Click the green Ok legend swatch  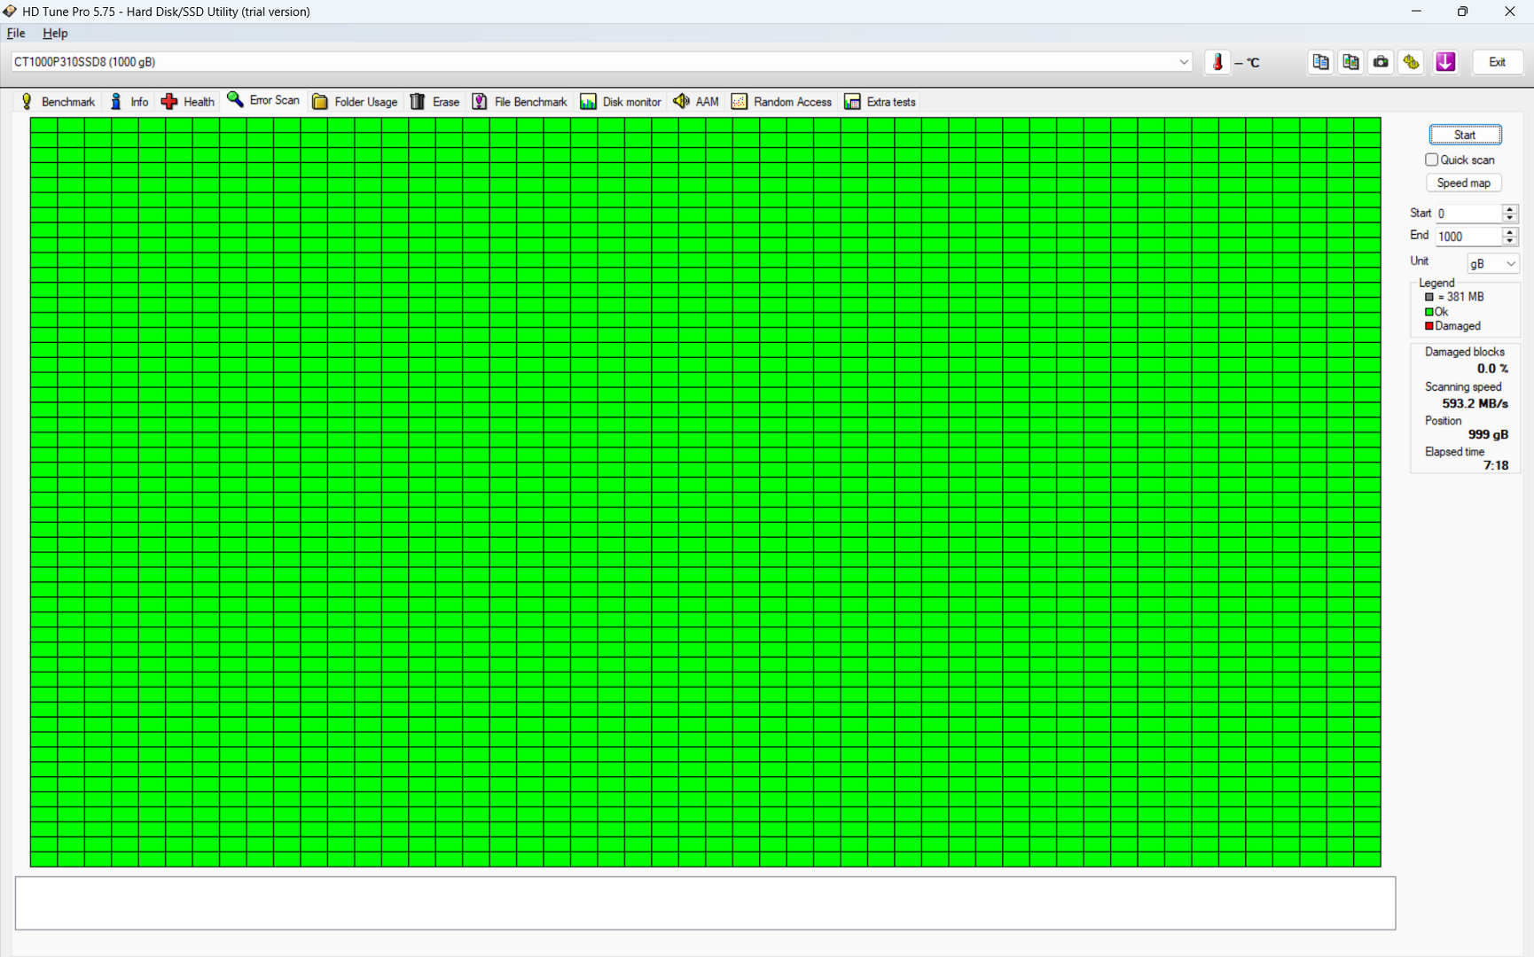[x=1429, y=312]
